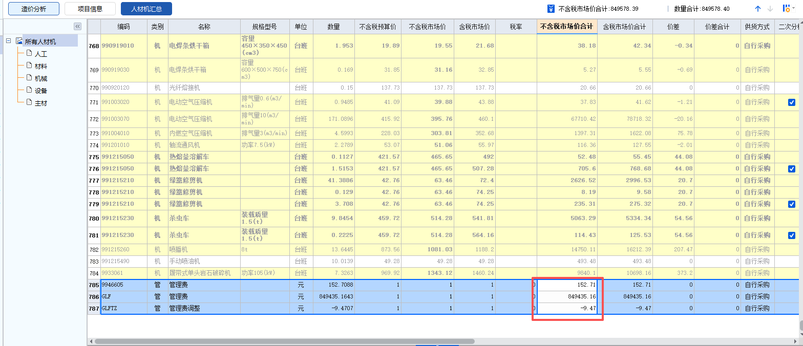
Task: Click the 含税市场价 column header
Action: [x=475, y=27]
